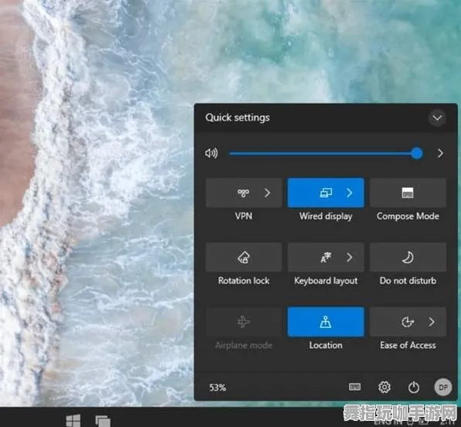Click the Power button icon
This screenshot has width=461, height=427.
pyautogui.click(x=414, y=388)
